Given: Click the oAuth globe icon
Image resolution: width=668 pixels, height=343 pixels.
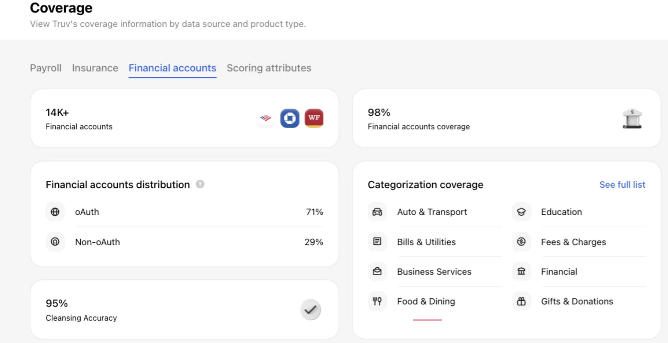Looking at the screenshot, I should click(x=55, y=212).
